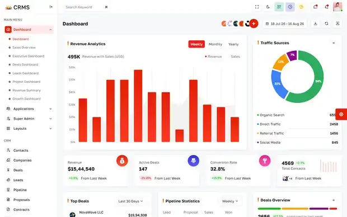Open the date range 18 Jul 26 - 16 Aug 26

[285, 23]
